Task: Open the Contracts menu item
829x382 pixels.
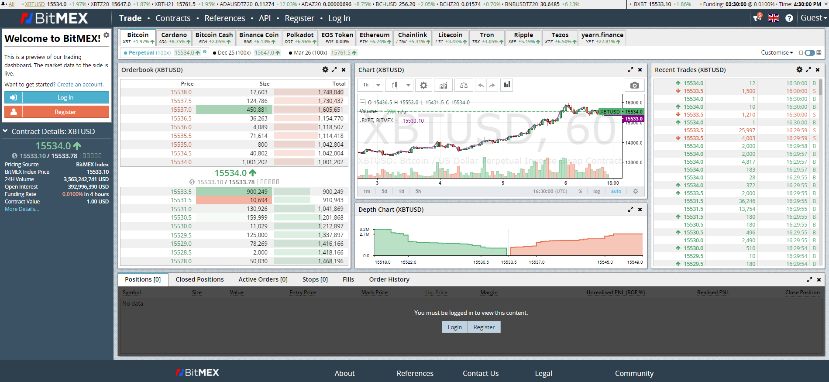Action: 173,18
